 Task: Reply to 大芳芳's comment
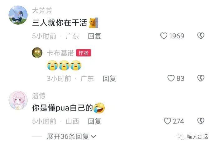click(x=95, y=36)
